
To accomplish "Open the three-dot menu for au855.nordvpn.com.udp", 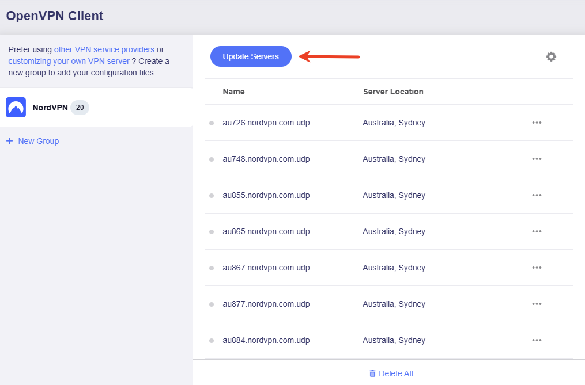I will click(537, 195).
